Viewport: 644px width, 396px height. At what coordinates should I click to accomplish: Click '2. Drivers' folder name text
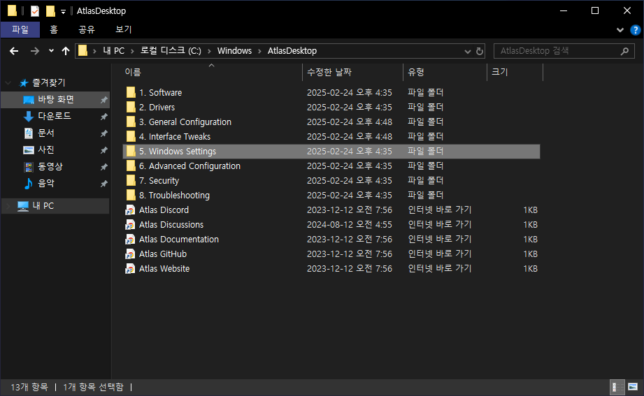[x=157, y=107]
